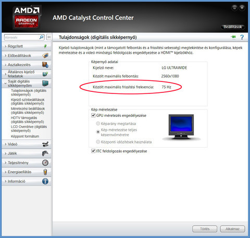Select Képarány megtartása radio option
Viewport: 250px width, 238px height.
[98, 124]
